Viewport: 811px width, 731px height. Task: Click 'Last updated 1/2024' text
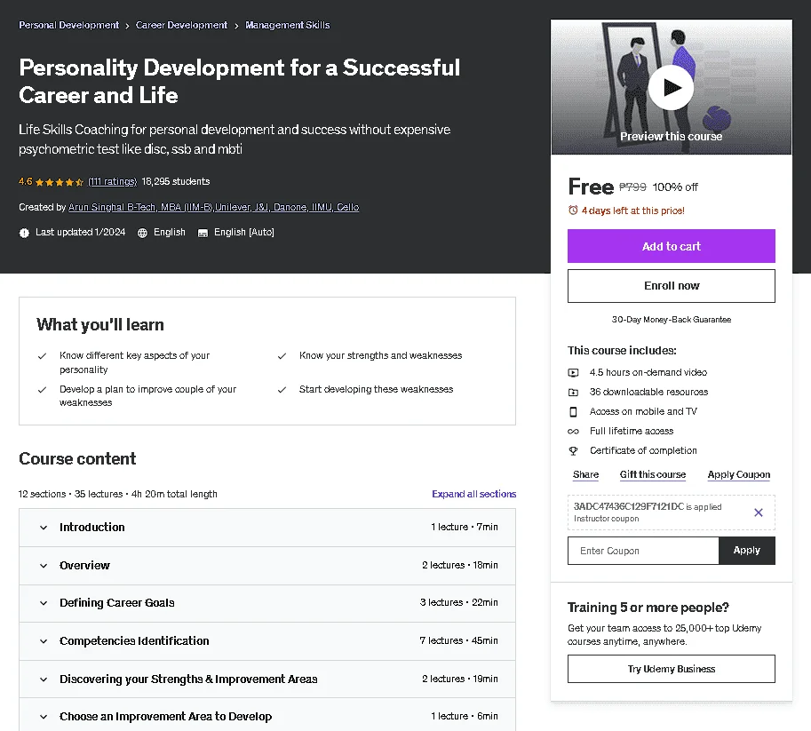80,233
